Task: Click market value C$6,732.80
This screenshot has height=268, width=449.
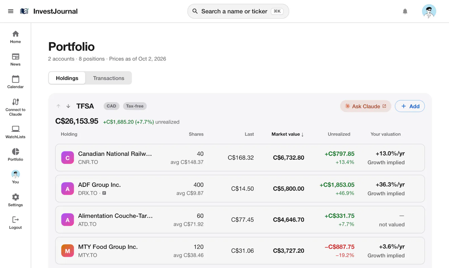Action: pyautogui.click(x=288, y=158)
